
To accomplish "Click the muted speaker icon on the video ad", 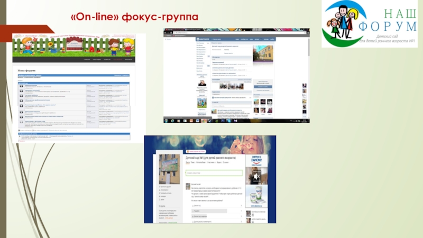I will click(256, 177).
